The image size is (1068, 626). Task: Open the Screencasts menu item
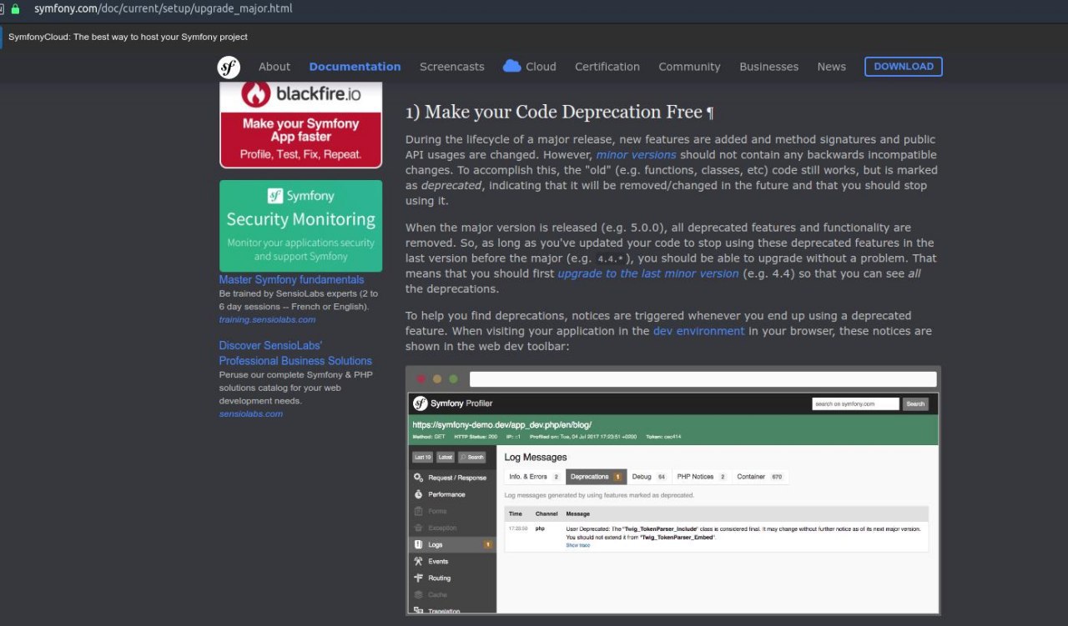click(452, 67)
